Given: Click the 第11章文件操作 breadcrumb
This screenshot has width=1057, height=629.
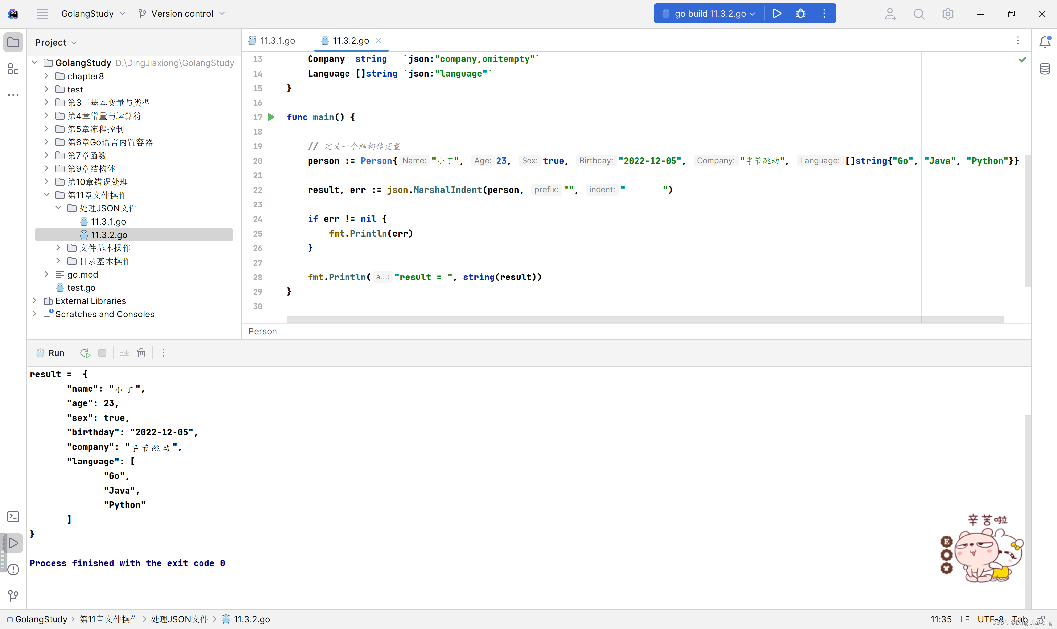Looking at the screenshot, I should click(x=109, y=619).
